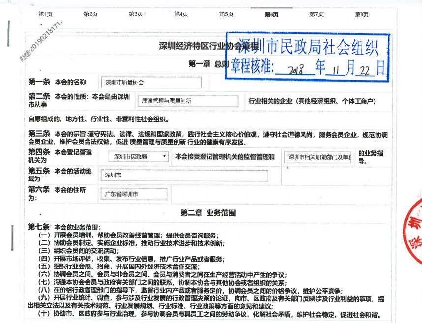Click the label 第六条 本会的住所为
The height and width of the screenshot is (323, 422).
(57, 194)
